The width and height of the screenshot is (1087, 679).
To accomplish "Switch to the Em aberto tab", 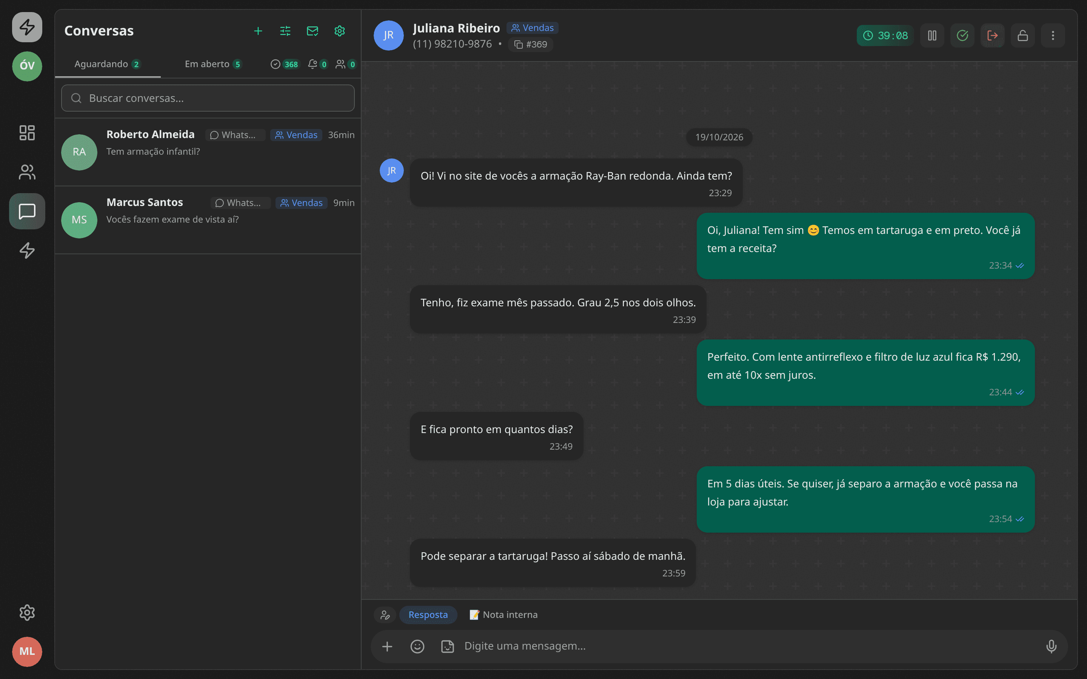I will tap(213, 64).
